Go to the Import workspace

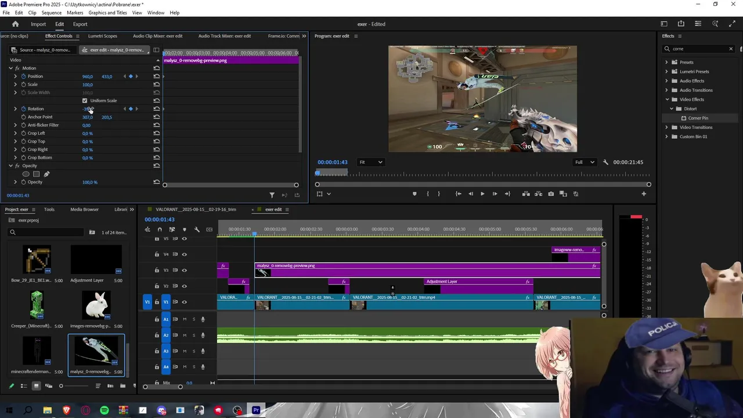38,24
